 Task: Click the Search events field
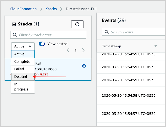pos(133,32)
